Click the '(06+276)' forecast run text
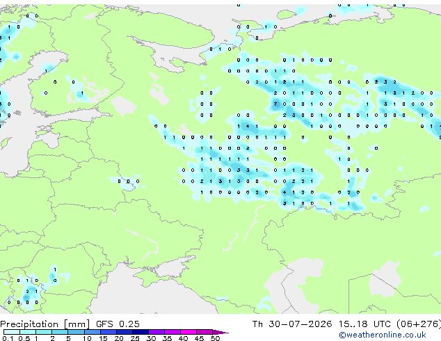The image size is (441, 341). pyautogui.click(x=419, y=324)
